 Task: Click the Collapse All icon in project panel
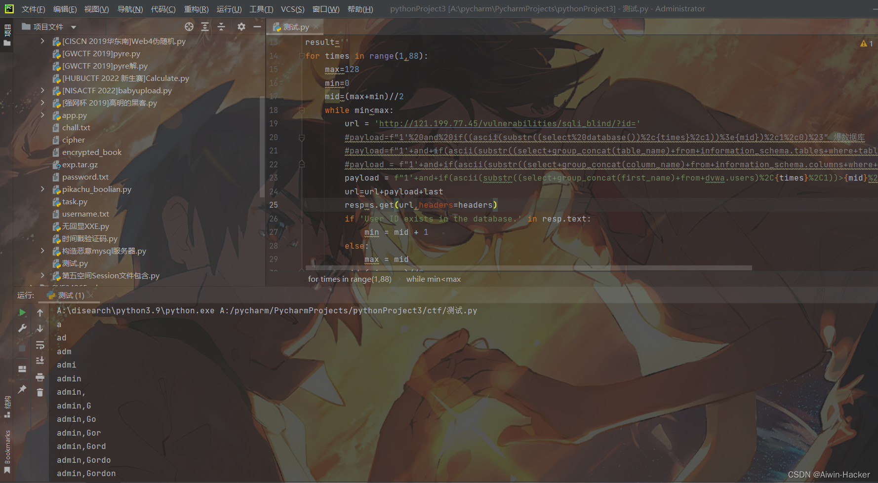(221, 27)
